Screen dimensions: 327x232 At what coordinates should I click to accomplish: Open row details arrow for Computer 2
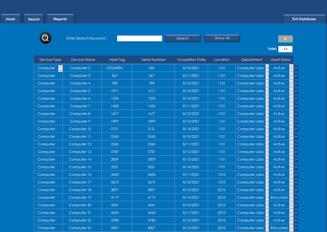pyautogui.click(x=296, y=68)
